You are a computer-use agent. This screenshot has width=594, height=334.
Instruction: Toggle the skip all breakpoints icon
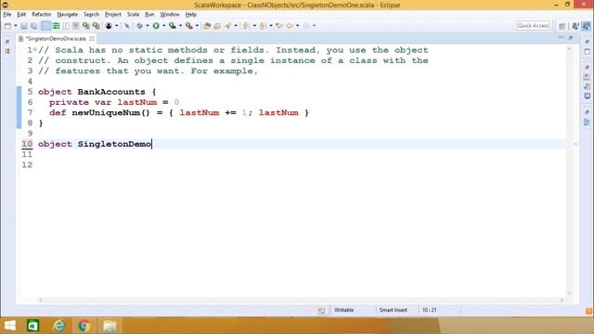click(127, 26)
